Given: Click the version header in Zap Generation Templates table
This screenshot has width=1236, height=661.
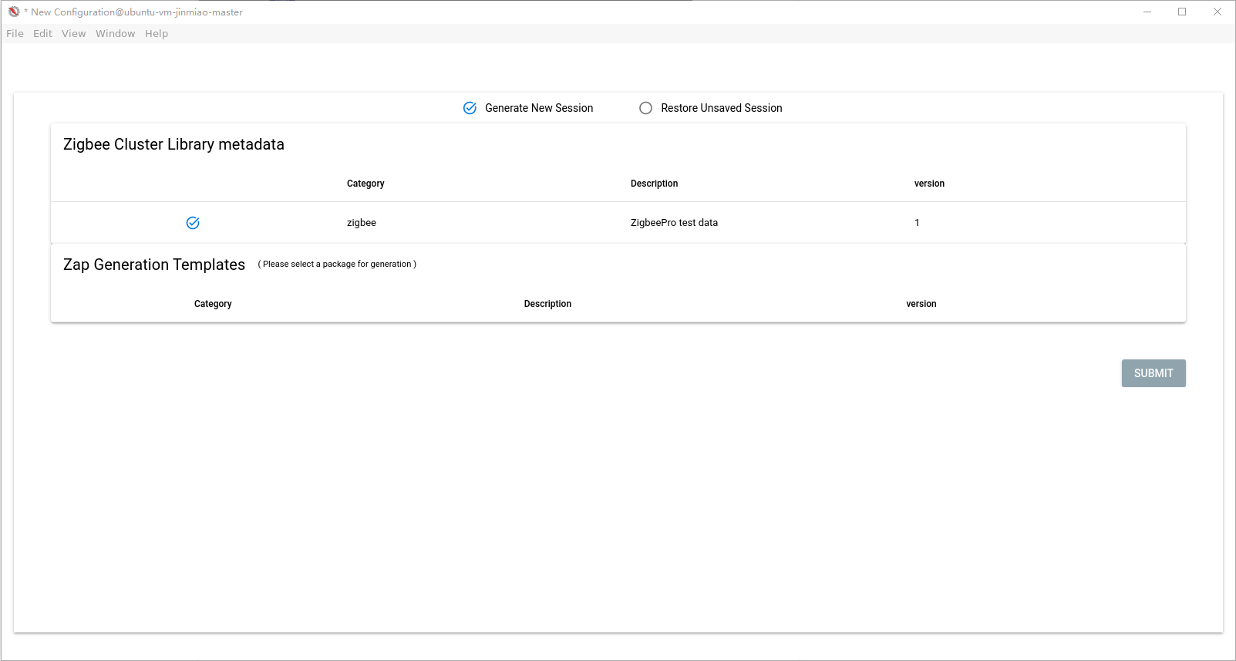Looking at the screenshot, I should click(x=921, y=304).
